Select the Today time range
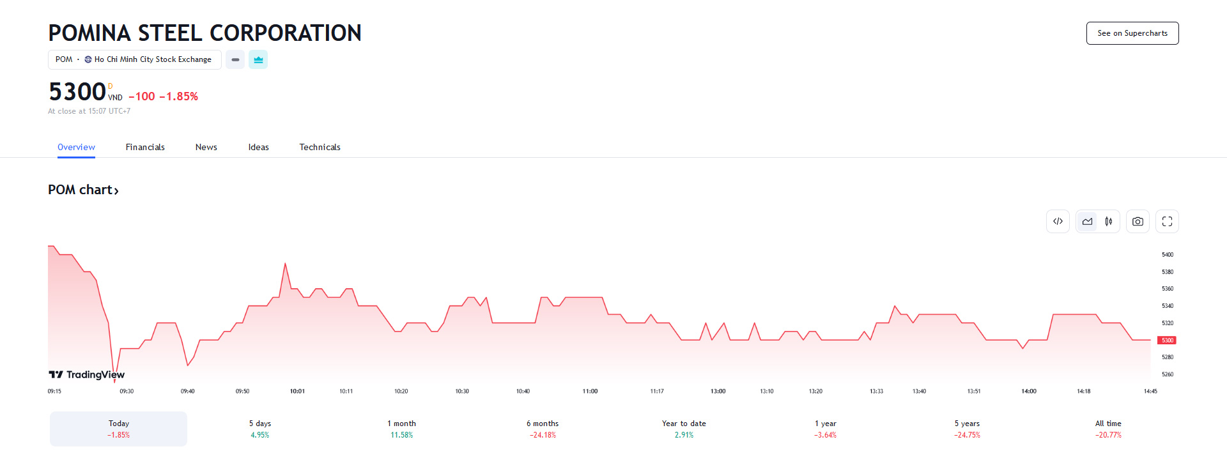1227x474 pixels. pos(119,429)
